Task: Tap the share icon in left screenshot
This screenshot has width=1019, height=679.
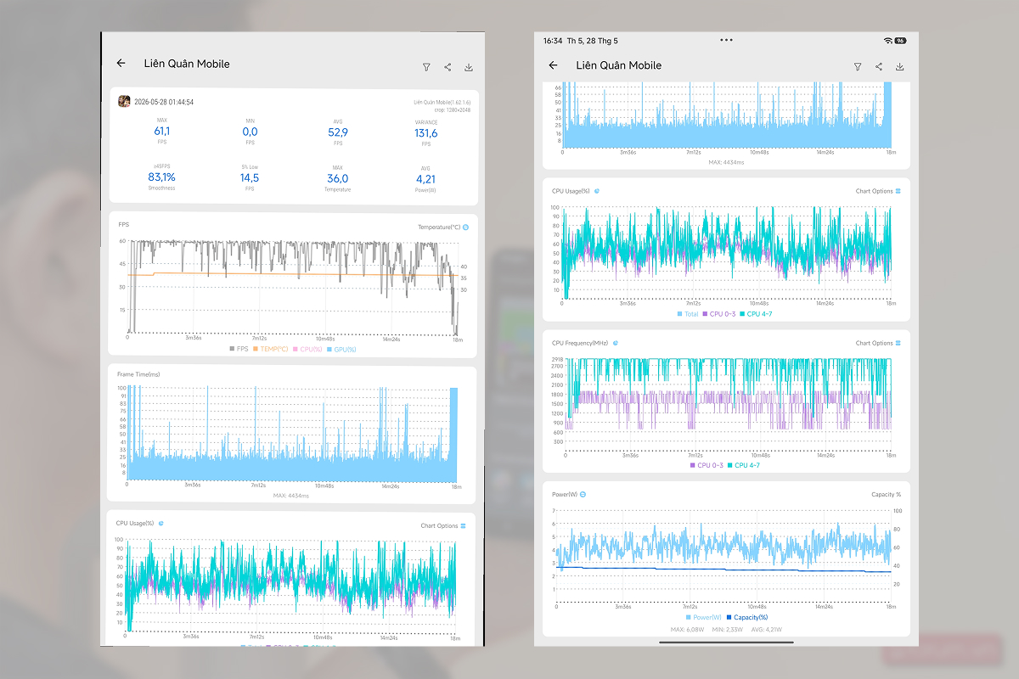Action: (448, 67)
